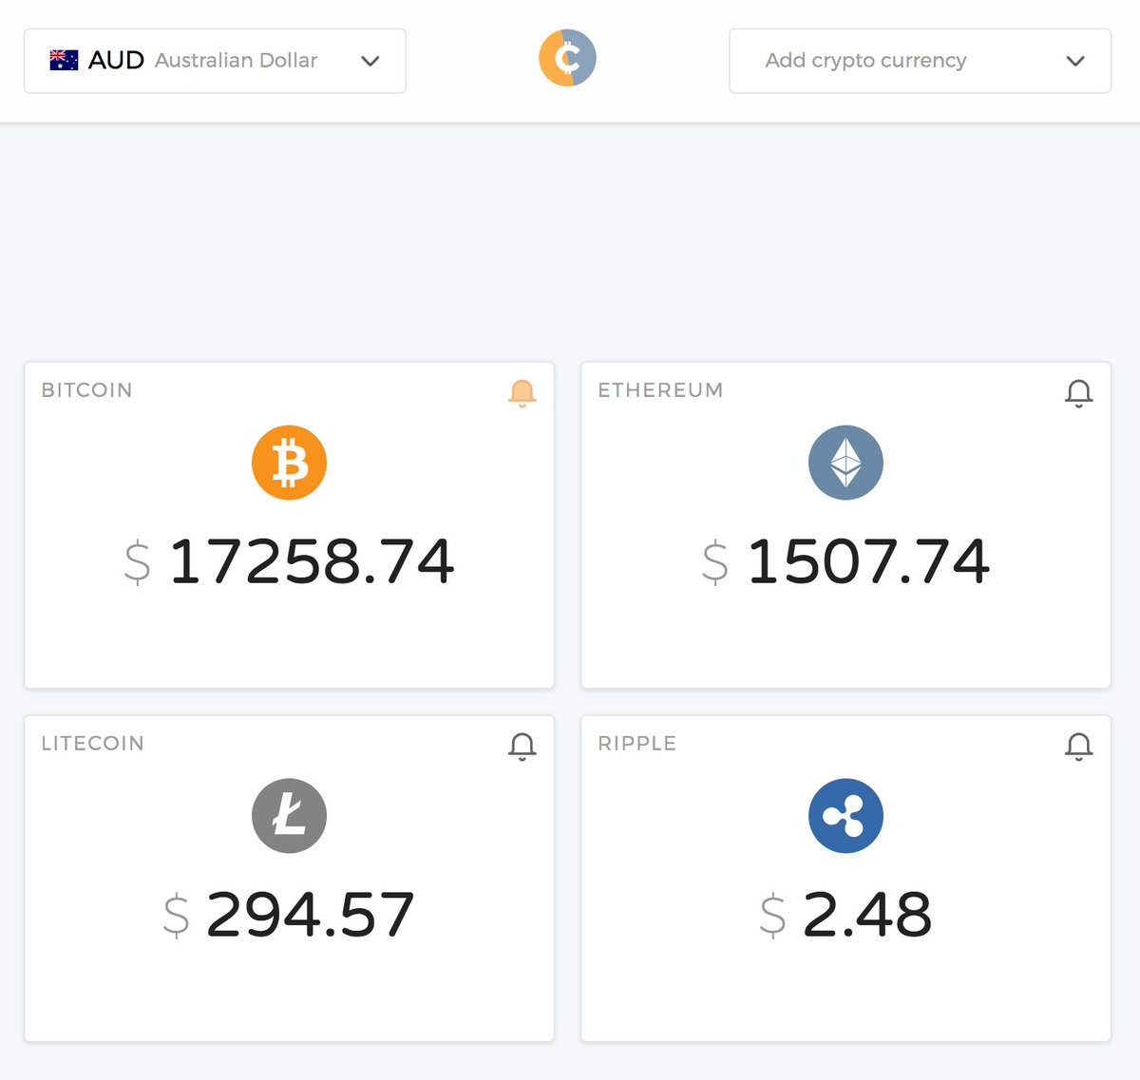Click the Australian Dollar label
The image size is (1140, 1080).
[236, 61]
